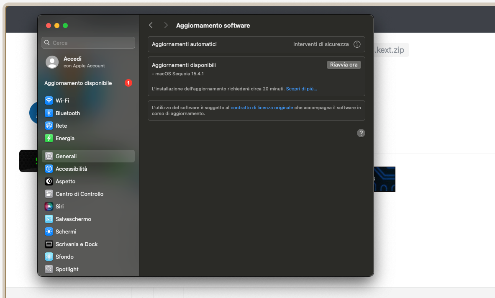Open contratto di licenza originale link
495x298 pixels.
click(262, 108)
